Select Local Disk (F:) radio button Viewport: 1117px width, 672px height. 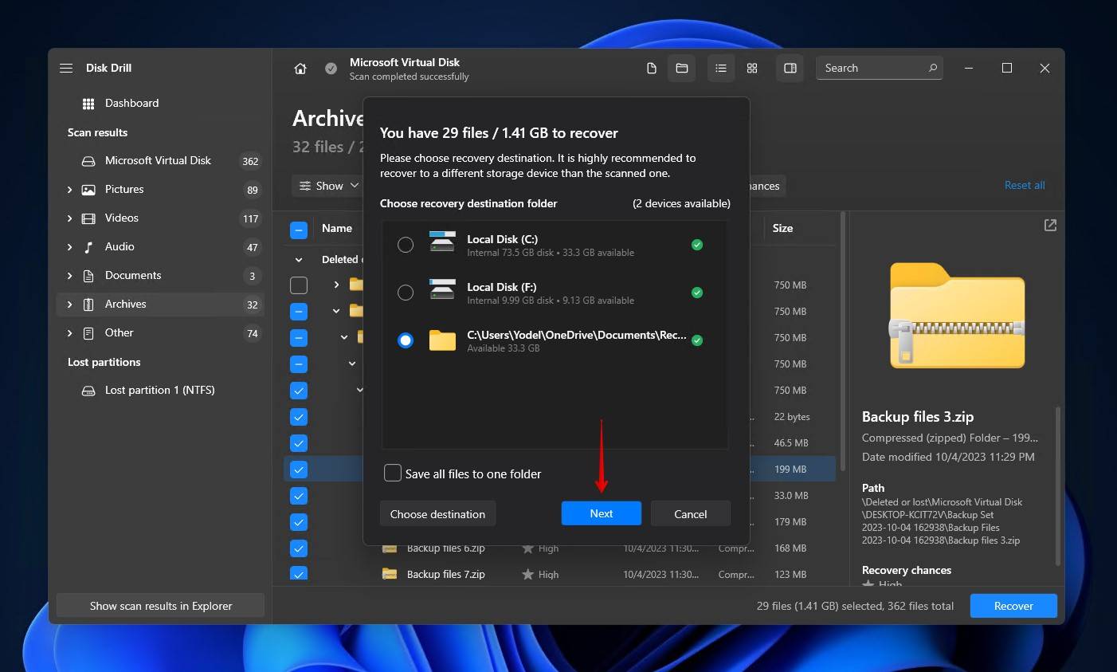pos(406,293)
